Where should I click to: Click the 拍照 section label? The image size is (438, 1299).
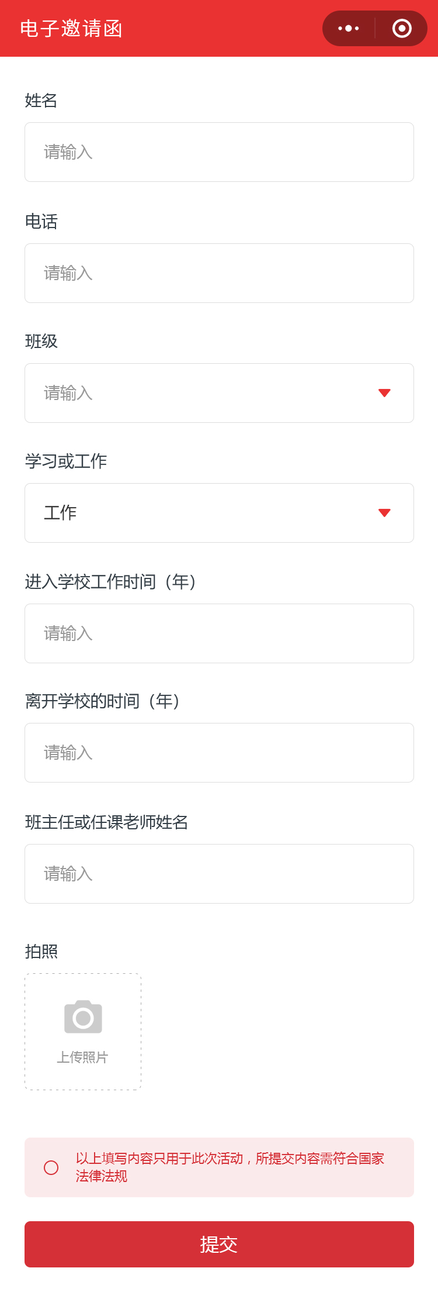41,952
